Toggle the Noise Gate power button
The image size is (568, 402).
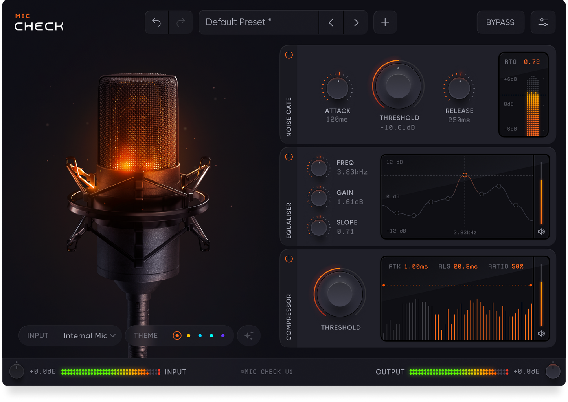289,55
